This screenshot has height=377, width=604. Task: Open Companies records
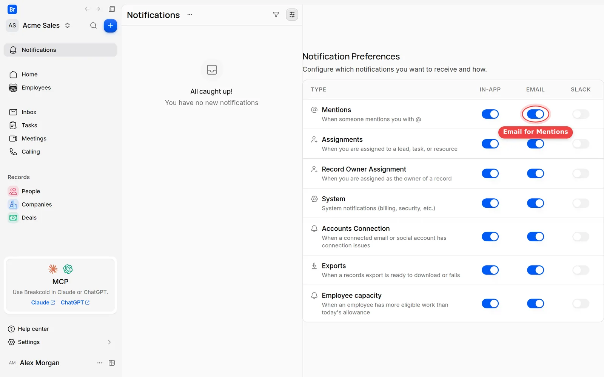click(x=60, y=205)
